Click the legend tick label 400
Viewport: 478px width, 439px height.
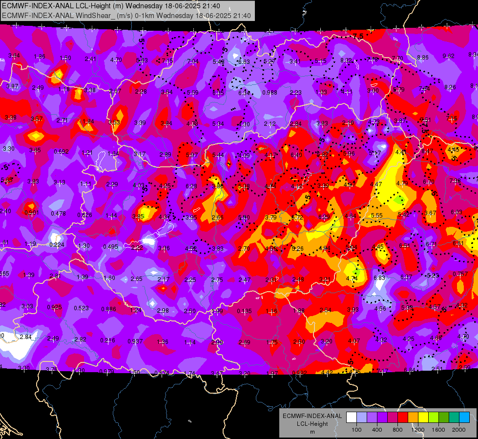click(x=377, y=430)
